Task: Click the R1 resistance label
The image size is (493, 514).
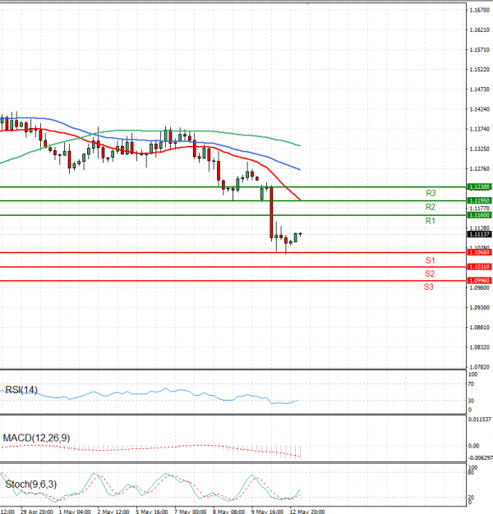Action: 431,222
